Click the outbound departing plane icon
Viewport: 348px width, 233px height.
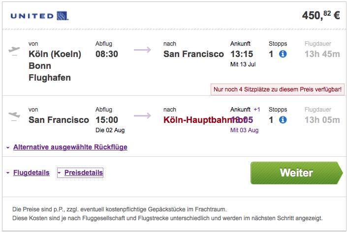[15, 51]
